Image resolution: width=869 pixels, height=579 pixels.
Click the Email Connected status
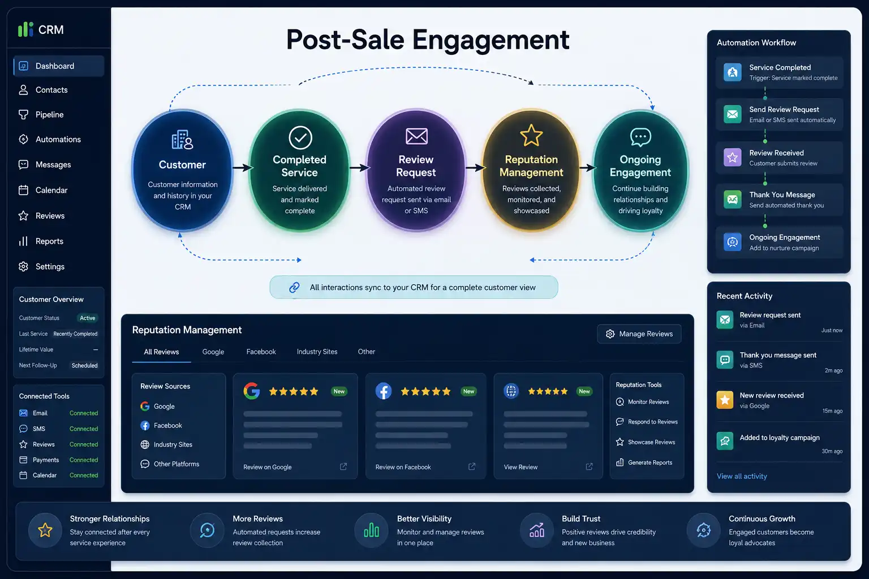pos(84,413)
